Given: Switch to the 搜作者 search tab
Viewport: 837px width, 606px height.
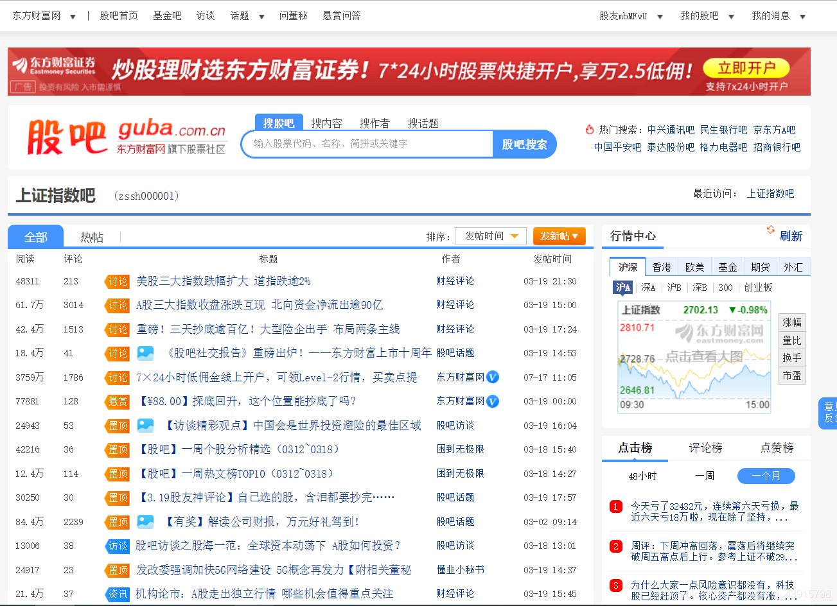Looking at the screenshot, I should [374, 123].
